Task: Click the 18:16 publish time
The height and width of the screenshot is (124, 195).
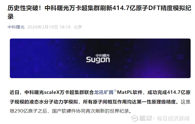Action: [65, 27]
